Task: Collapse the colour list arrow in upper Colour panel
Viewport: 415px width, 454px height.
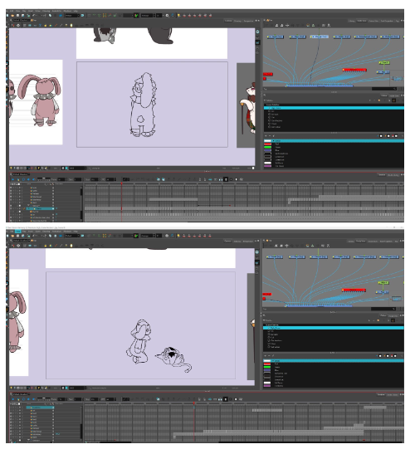Action: click(x=273, y=141)
